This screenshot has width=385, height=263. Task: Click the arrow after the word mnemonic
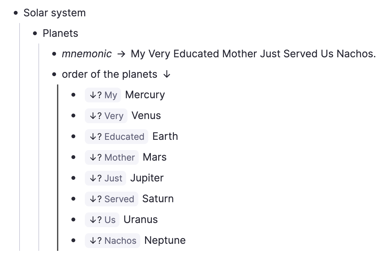pos(121,54)
